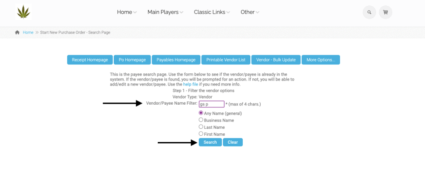This screenshot has width=425, height=196.
Task: Select the Business Name radio button
Action: [201, 120]
